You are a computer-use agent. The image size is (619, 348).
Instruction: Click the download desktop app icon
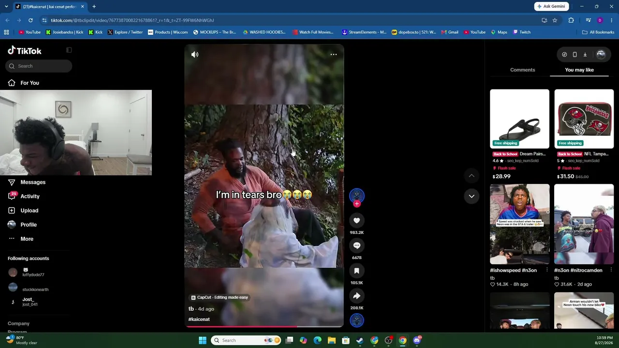pos(585,55)
